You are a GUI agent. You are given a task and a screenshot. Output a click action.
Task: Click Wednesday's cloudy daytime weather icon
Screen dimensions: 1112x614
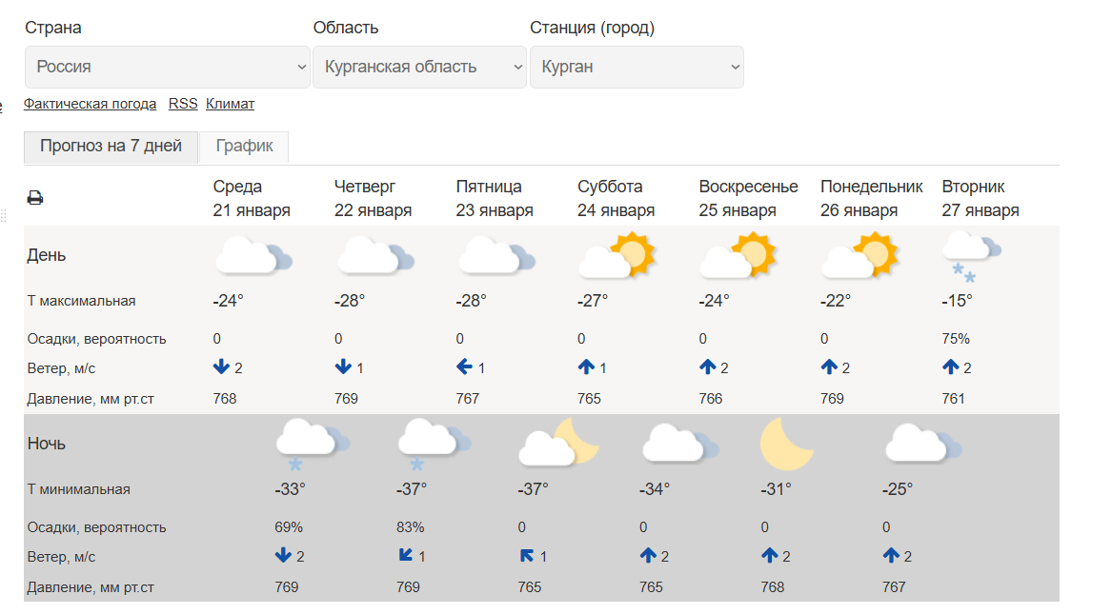coord(252,256)
